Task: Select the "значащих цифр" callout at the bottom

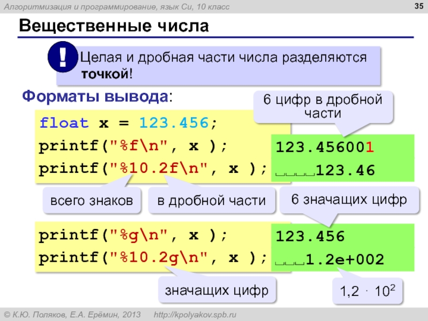Action: tap(217, 292)
